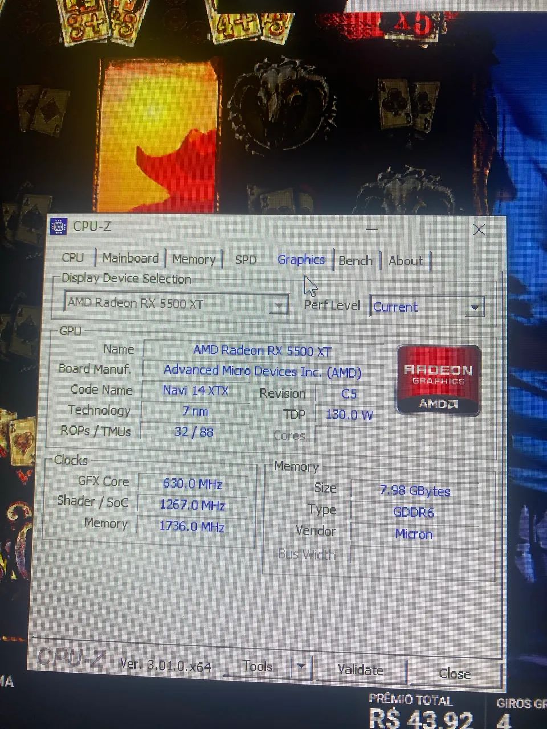Viewport: 547px width, 729px height.
Task: Open the Tools dropdown arrow
Action: point(301,666)
